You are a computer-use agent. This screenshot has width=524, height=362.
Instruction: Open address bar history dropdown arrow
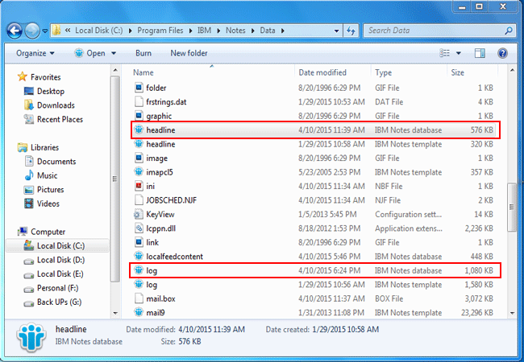336,31
